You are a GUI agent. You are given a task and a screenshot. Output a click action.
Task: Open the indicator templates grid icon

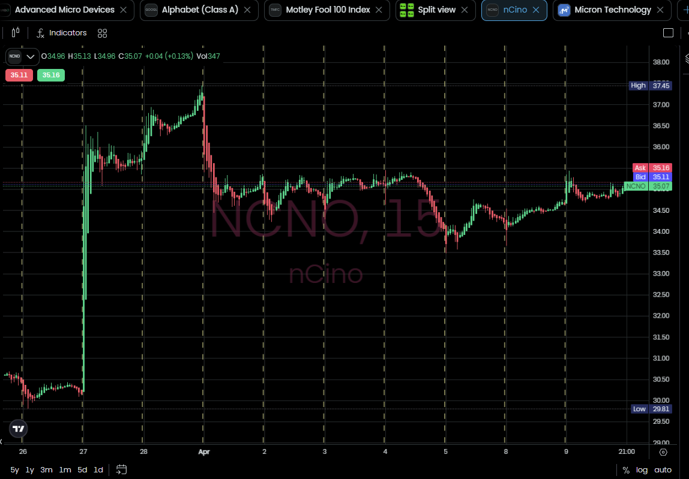(102, 33)
